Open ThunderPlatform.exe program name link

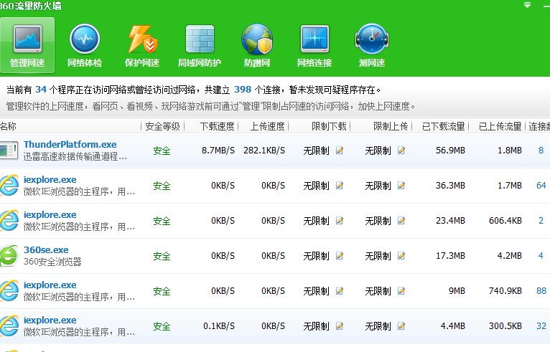[x=70, y=144]
